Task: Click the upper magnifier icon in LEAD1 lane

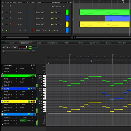Action: [41, 76]
